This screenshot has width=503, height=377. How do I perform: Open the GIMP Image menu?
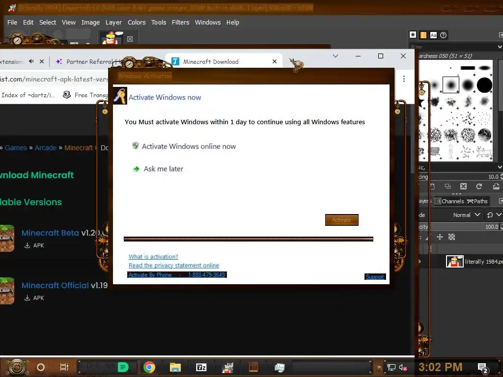coord(90,22)
